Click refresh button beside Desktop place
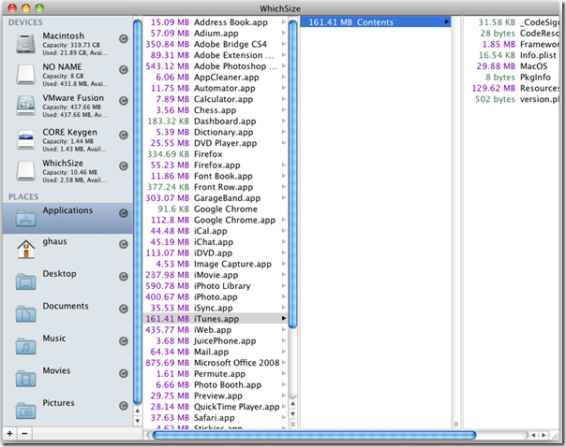 tap(125, 278)
